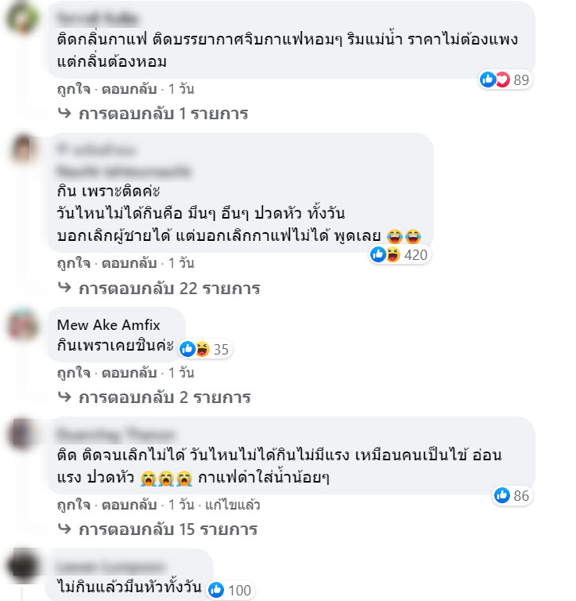Open Mew Ake Amfix's profile picture
The height and width of the screenshot is (601, 576).
pyautogui.click(x=23, y=325)
